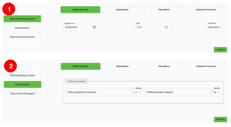Submit section 2 with Υποβολή button
Viewport: 231px width, 127px height.
pyautogui.click(x=220, y=119)
